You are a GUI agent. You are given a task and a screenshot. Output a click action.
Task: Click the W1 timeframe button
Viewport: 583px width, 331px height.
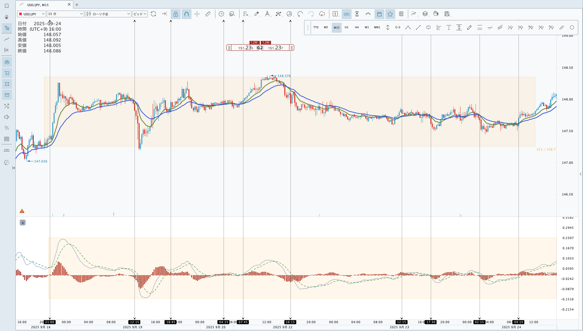coord(367,28)
